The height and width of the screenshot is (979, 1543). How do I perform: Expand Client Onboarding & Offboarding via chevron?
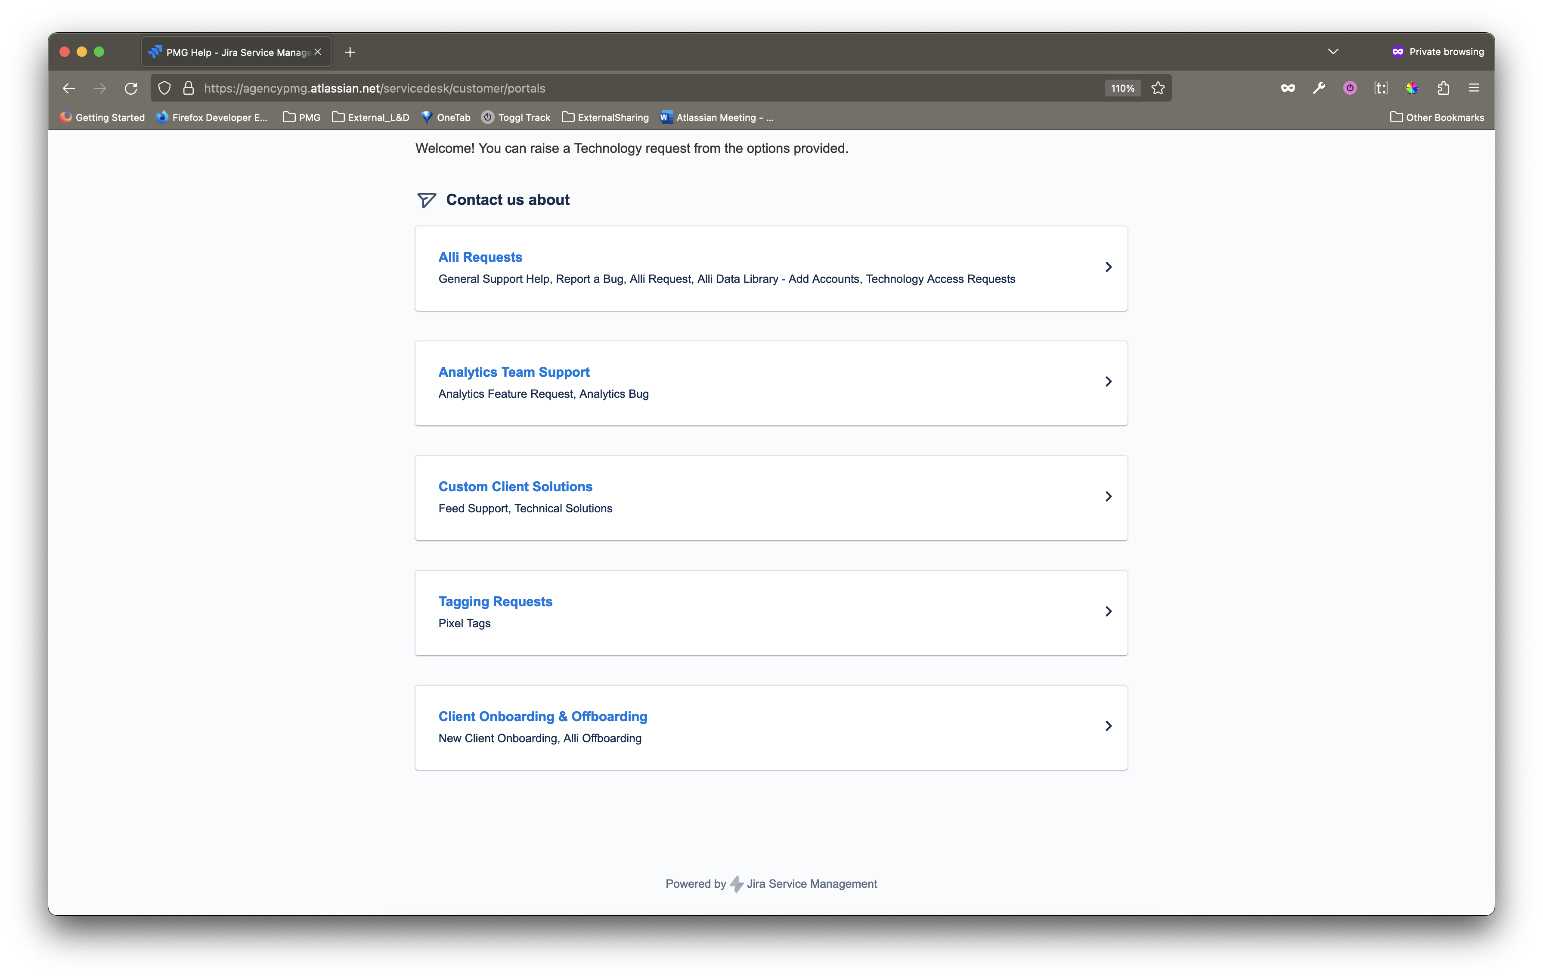1109,726
